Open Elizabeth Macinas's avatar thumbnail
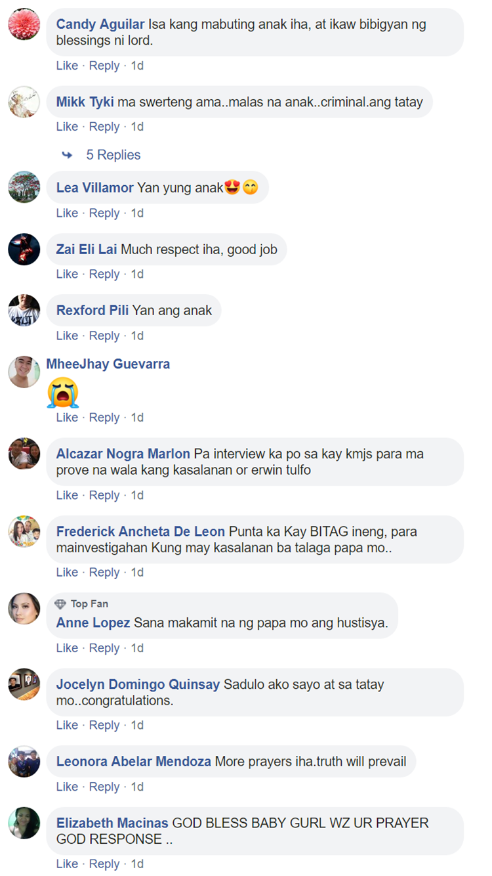 (24, 823)
